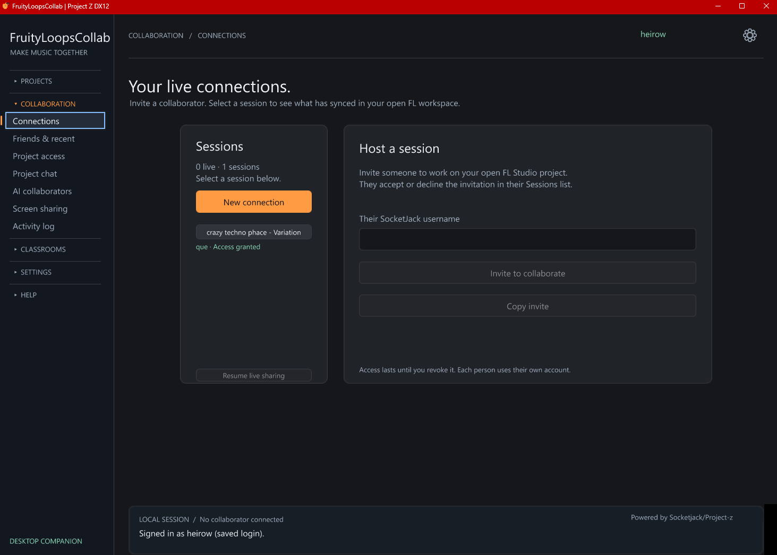Image resolution: width=777 pixels, height=555 pixels.
Task: Click Resume live sharing button
Action: [254, 375]
